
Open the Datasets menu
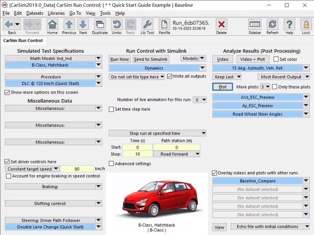point(35,13)
